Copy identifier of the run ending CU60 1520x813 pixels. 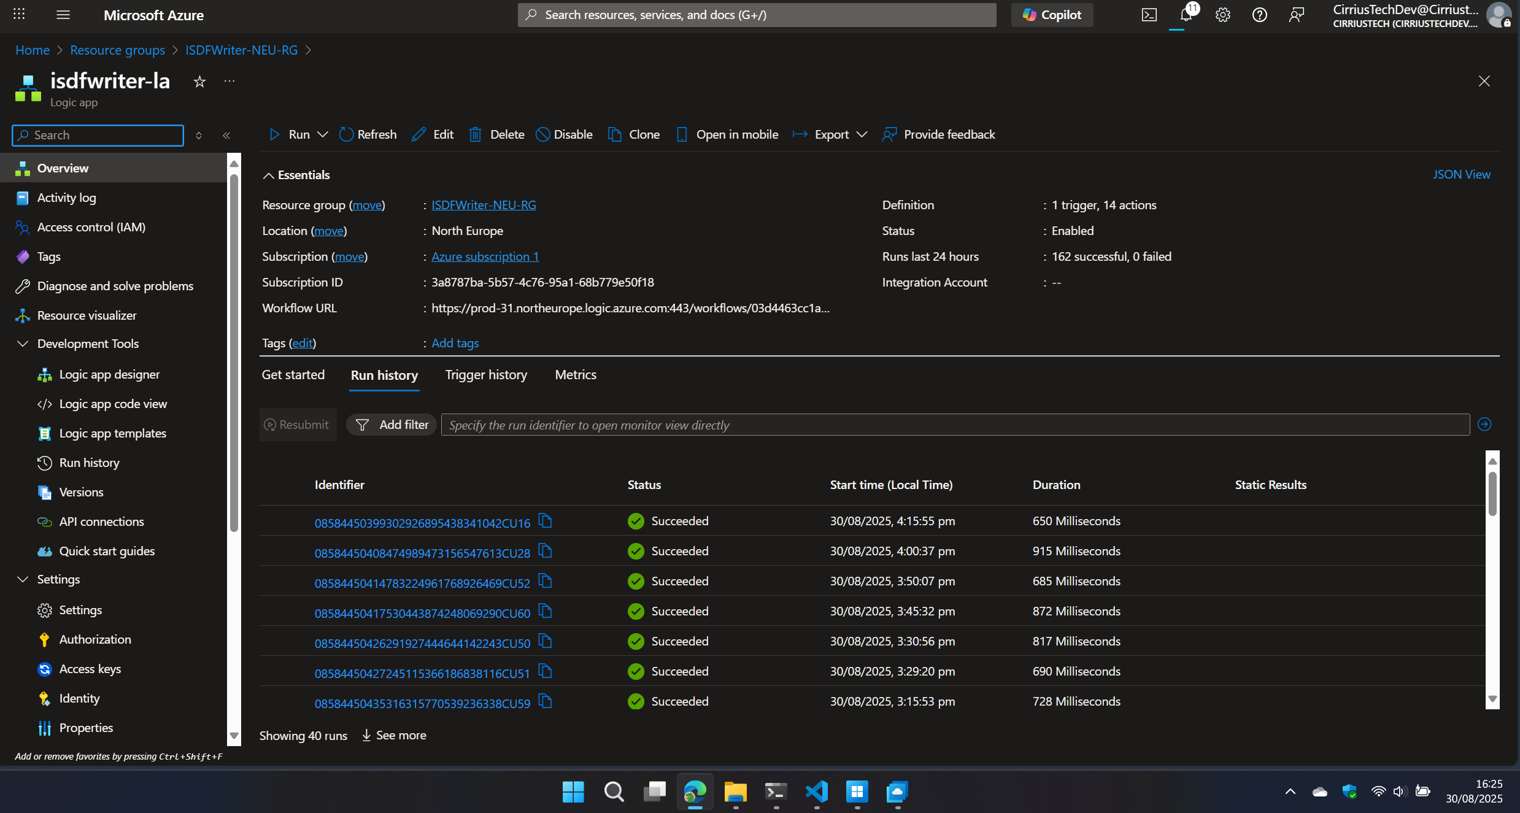(x=545, y=611)
